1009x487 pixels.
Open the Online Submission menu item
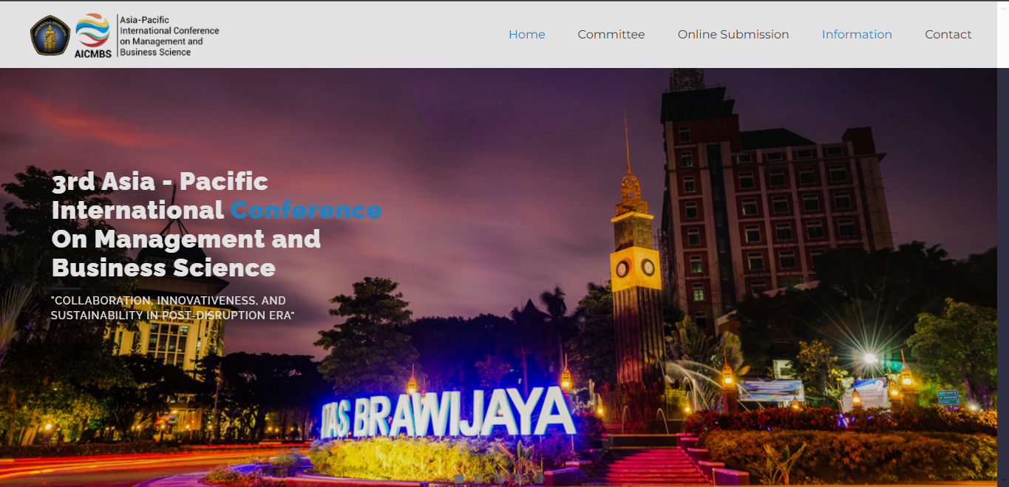coord(733,35)
